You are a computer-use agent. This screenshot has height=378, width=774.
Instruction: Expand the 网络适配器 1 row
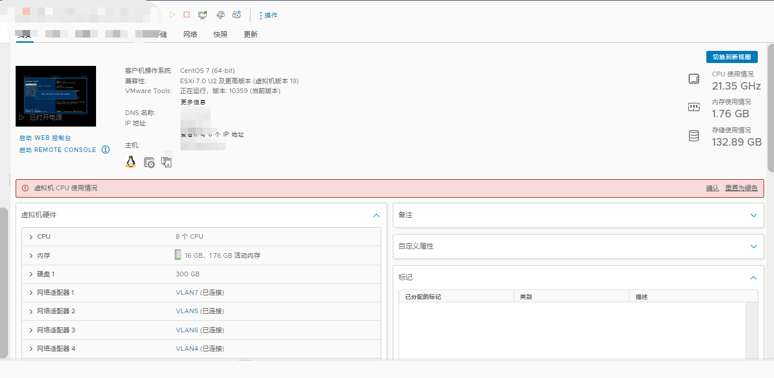pos(31,292)
